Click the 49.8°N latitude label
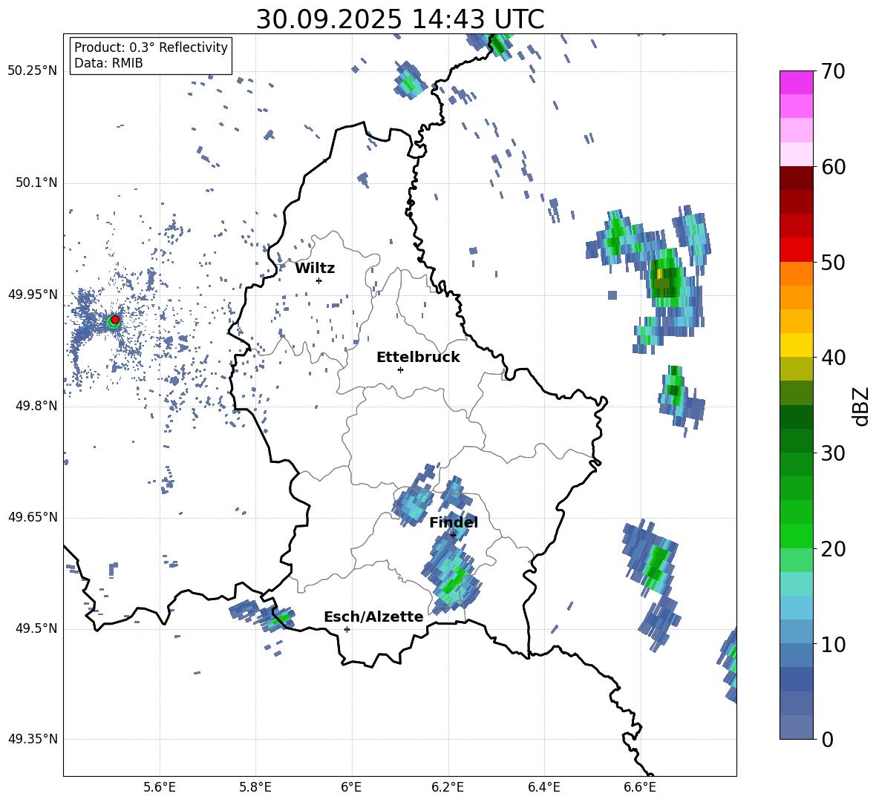Screen dimensions: 879x802 point(36,406)
